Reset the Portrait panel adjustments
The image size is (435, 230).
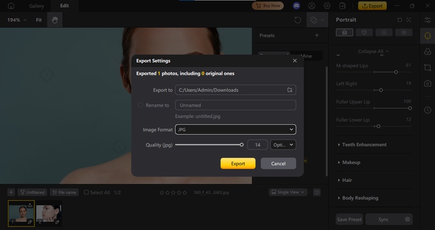click(x=400, y=20)
